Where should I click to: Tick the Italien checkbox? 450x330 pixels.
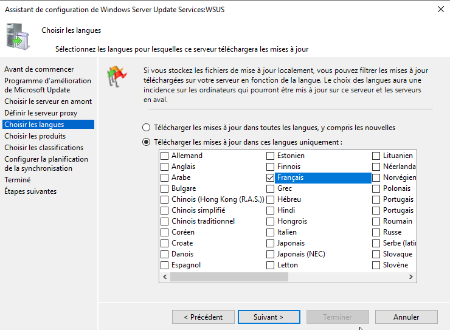click(x=270, y=232)
